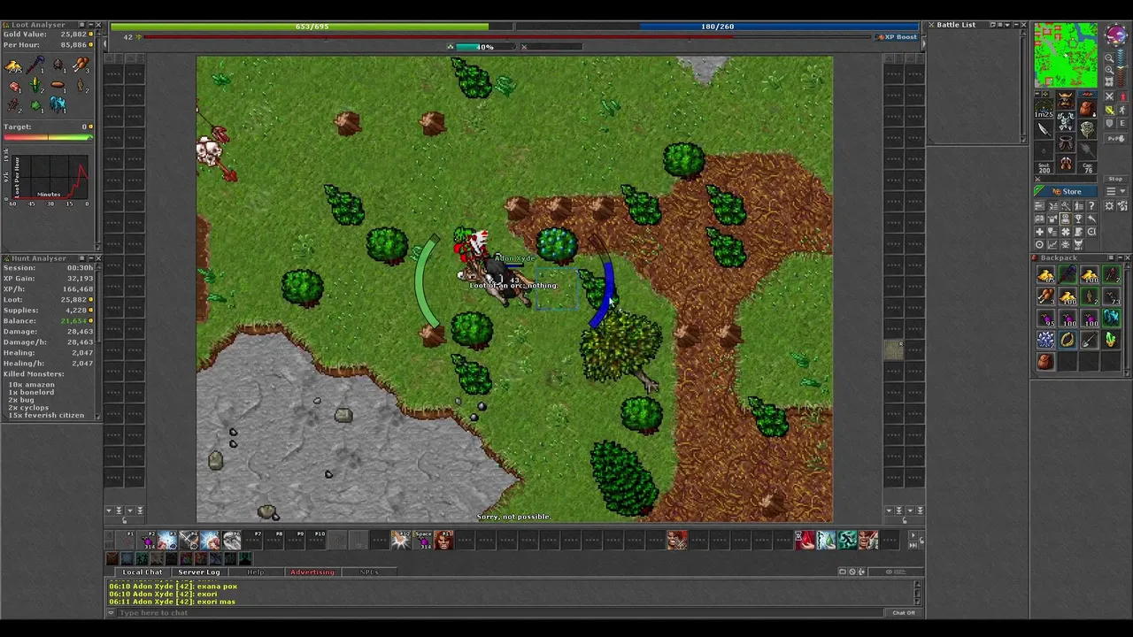The image size is (1133, 637).
Task: Select the rope in Backpack
Action: point(1067,340)
